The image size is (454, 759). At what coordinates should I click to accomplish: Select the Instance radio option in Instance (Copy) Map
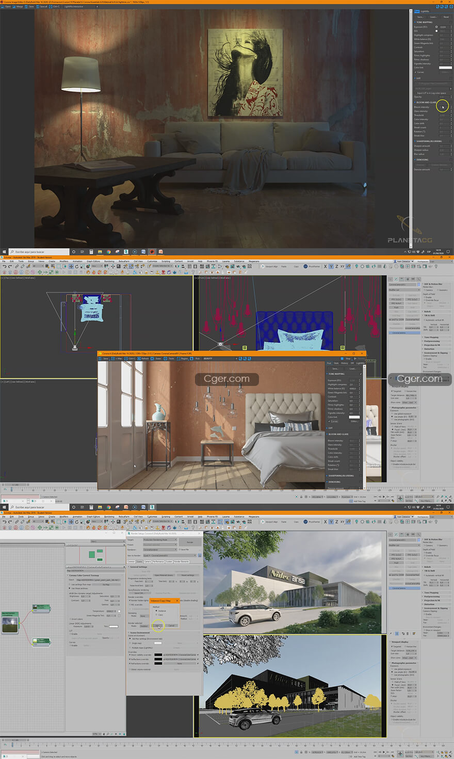(x=156, y=611)
